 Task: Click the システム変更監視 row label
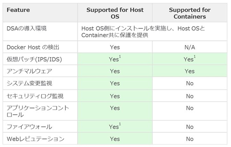(29, 83)
